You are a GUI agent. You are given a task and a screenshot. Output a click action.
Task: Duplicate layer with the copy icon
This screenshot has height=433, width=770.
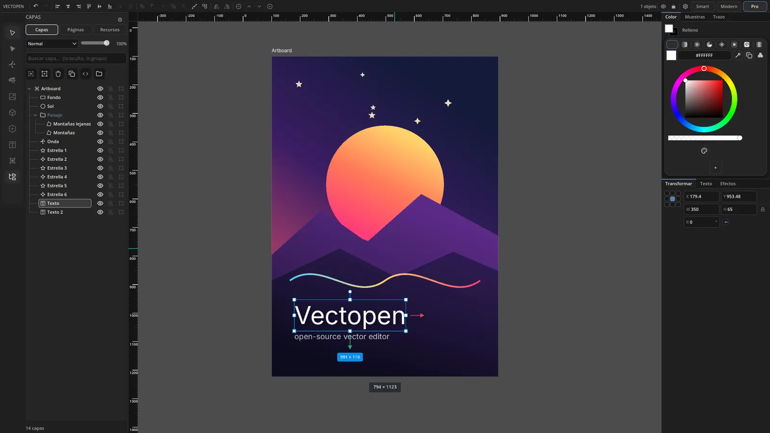click(72, 74)
